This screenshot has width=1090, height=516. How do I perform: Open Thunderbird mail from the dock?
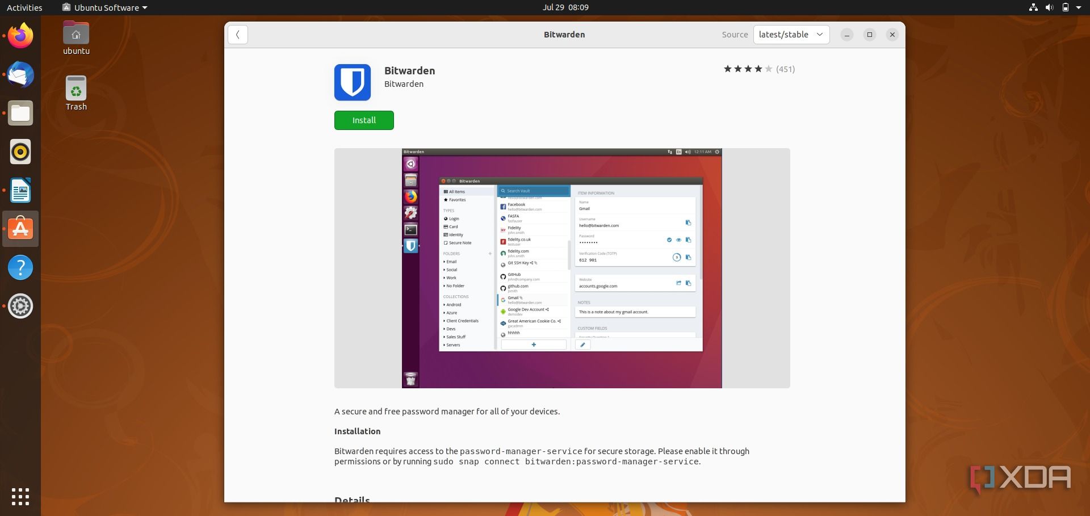pos(20,74)
